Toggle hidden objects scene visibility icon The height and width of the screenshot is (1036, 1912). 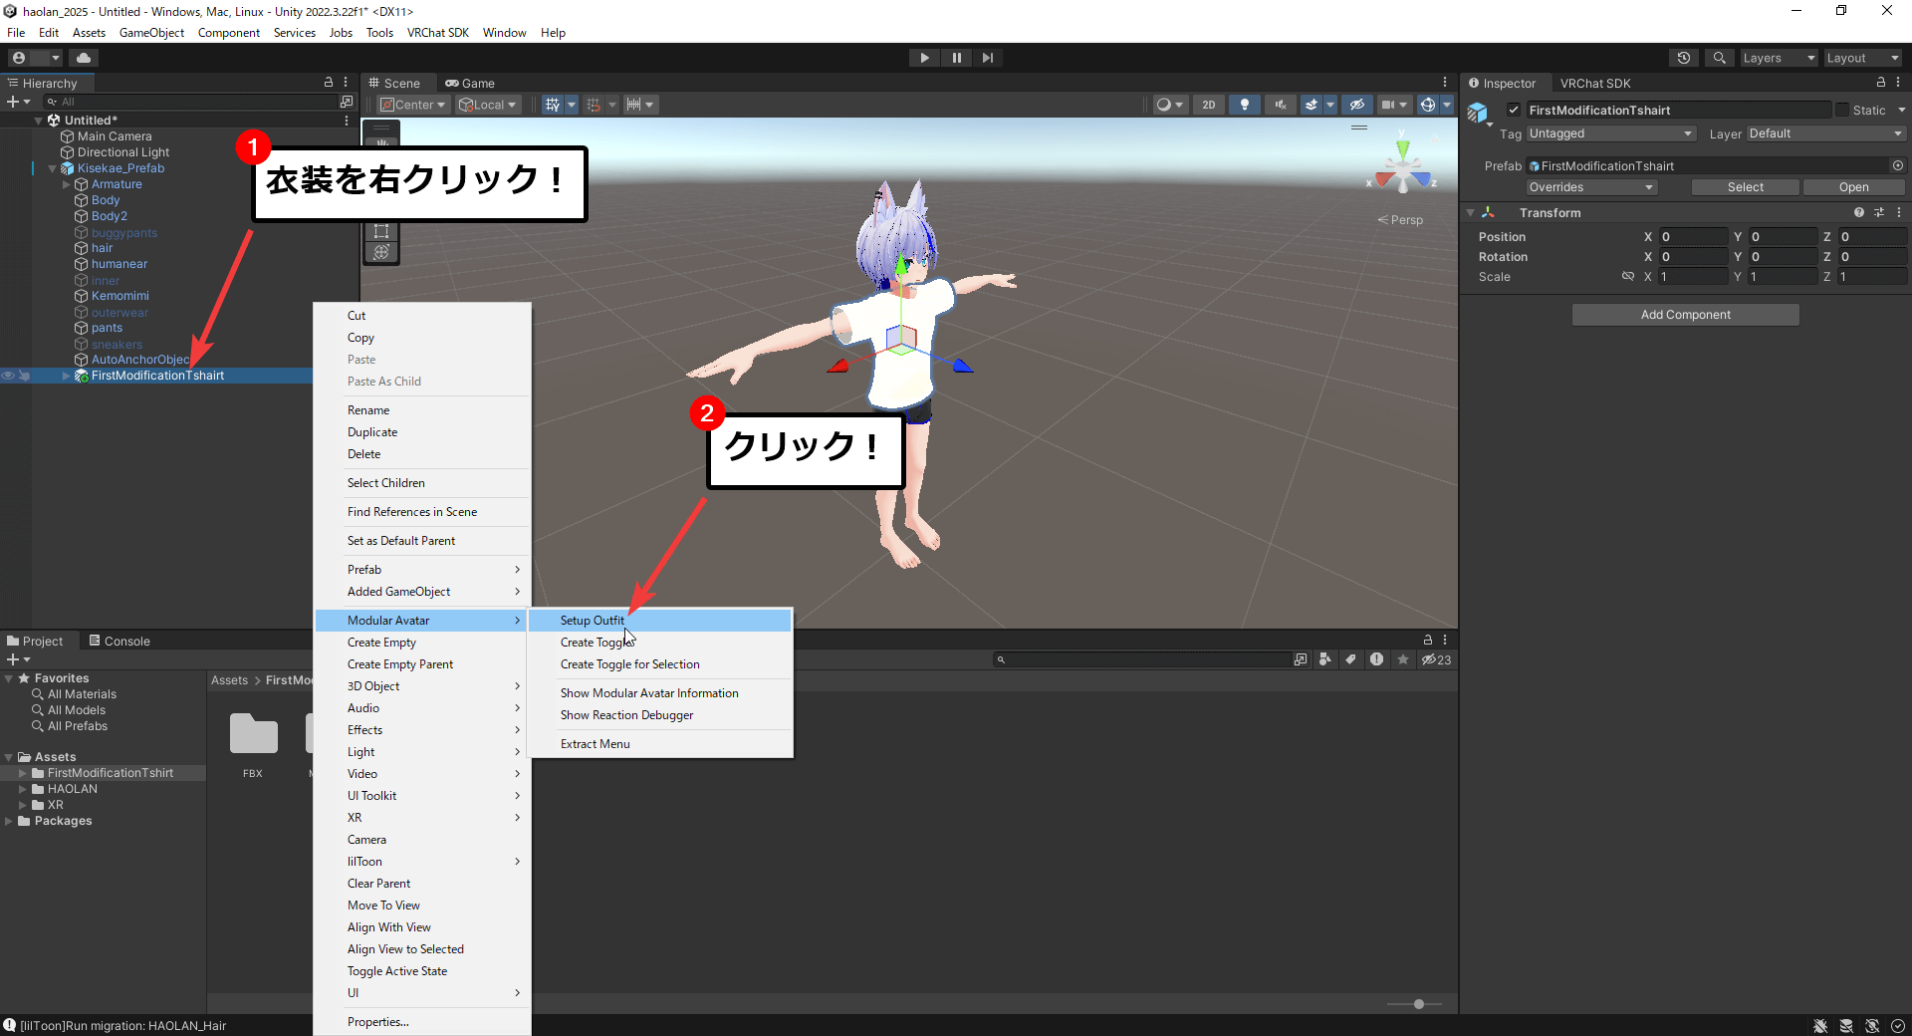coord(1356,105)
